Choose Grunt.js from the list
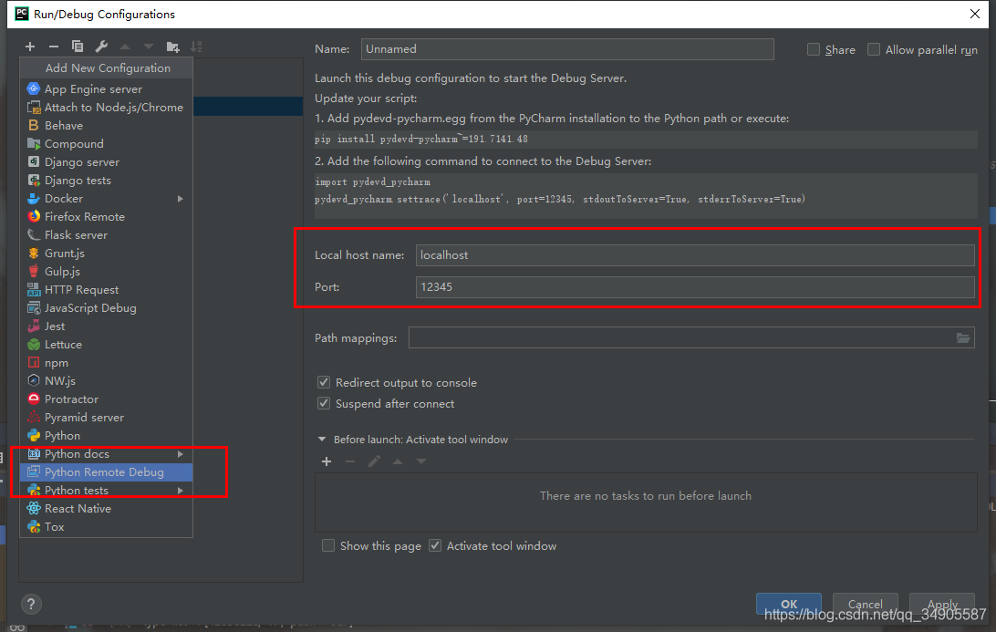Image resolution: width=996 pixels, height=632 pixels. tap(106, 253)
